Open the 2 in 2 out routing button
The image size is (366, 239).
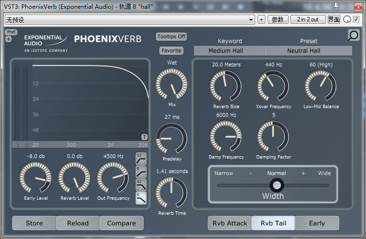point(308,19)
